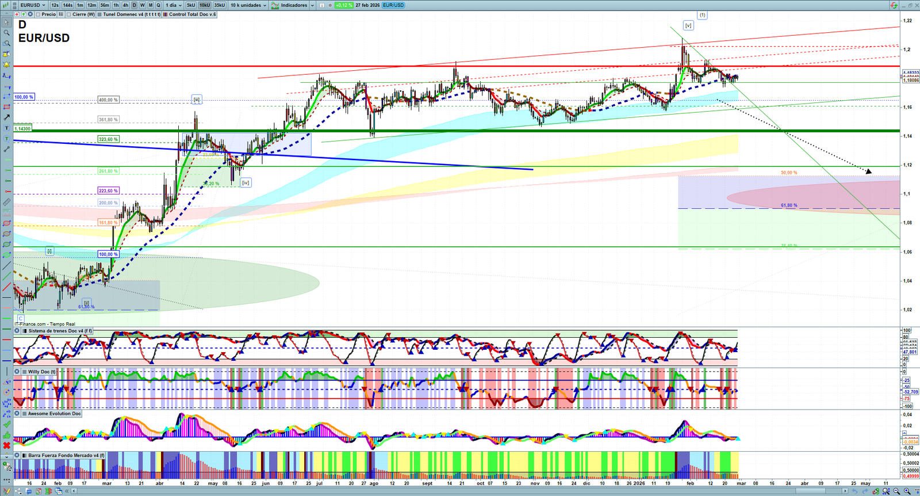Toggle the Precio checkbox
This screenshot has height=496, width=920.
(x=38, y=14)
